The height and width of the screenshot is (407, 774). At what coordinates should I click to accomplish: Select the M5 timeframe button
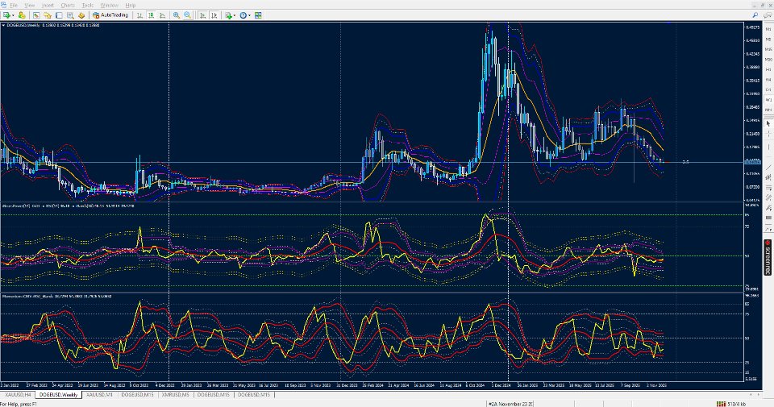[768, 39]
